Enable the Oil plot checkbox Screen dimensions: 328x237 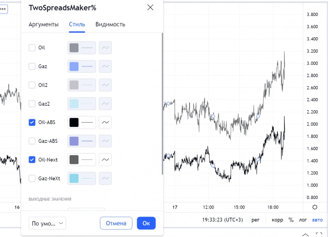[32, 48]
